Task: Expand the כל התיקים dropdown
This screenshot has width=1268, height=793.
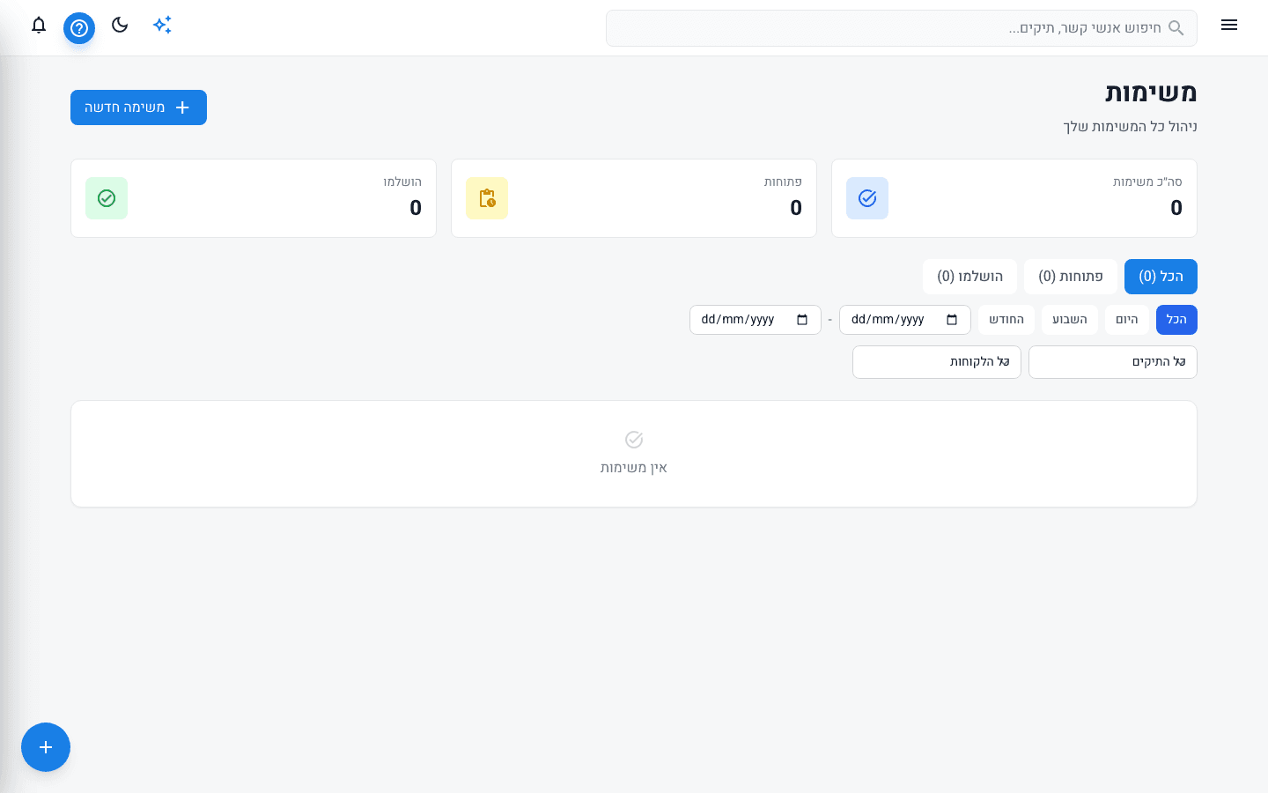Action: point(1112,362)
